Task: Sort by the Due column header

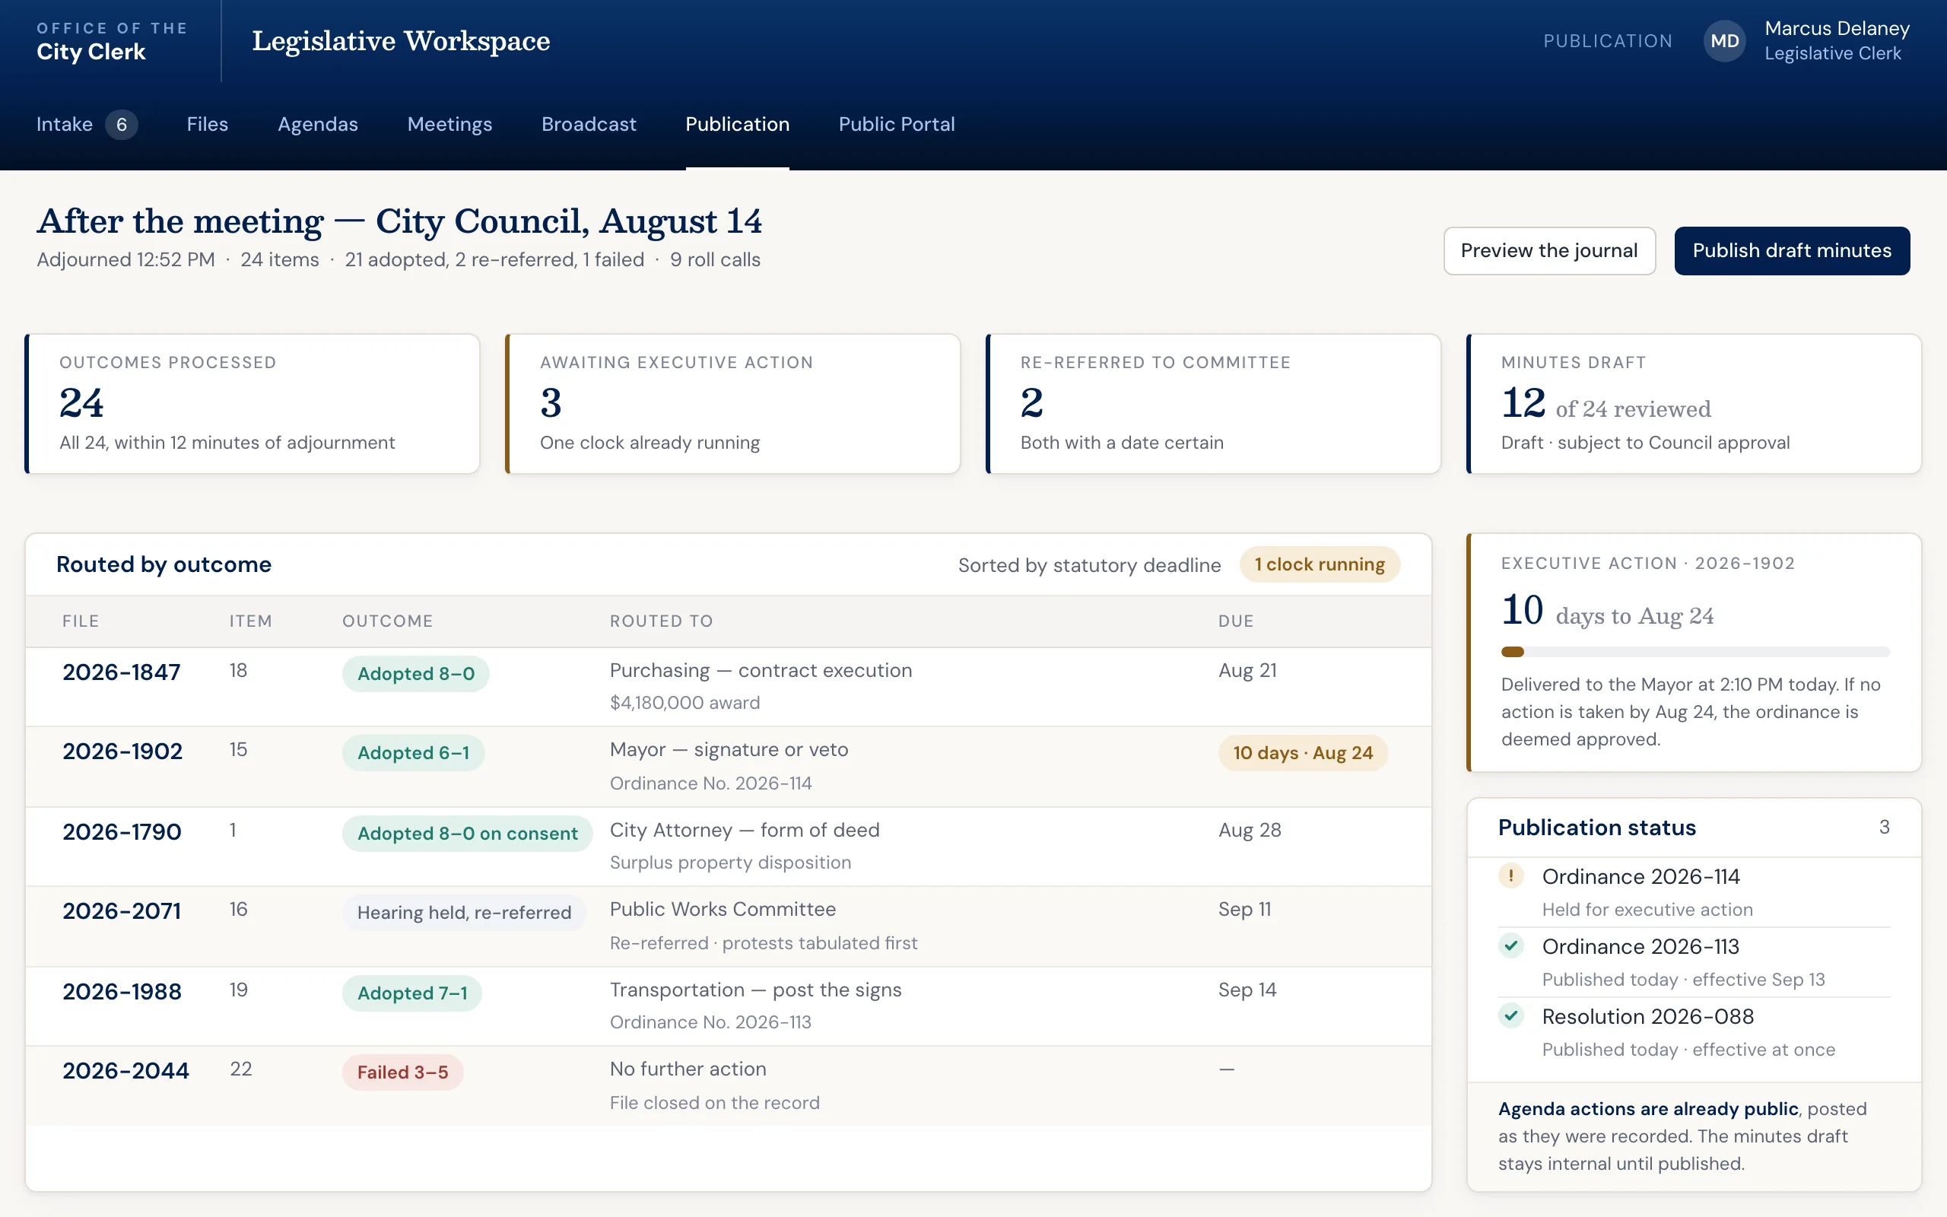Action: coord(1236,621)
